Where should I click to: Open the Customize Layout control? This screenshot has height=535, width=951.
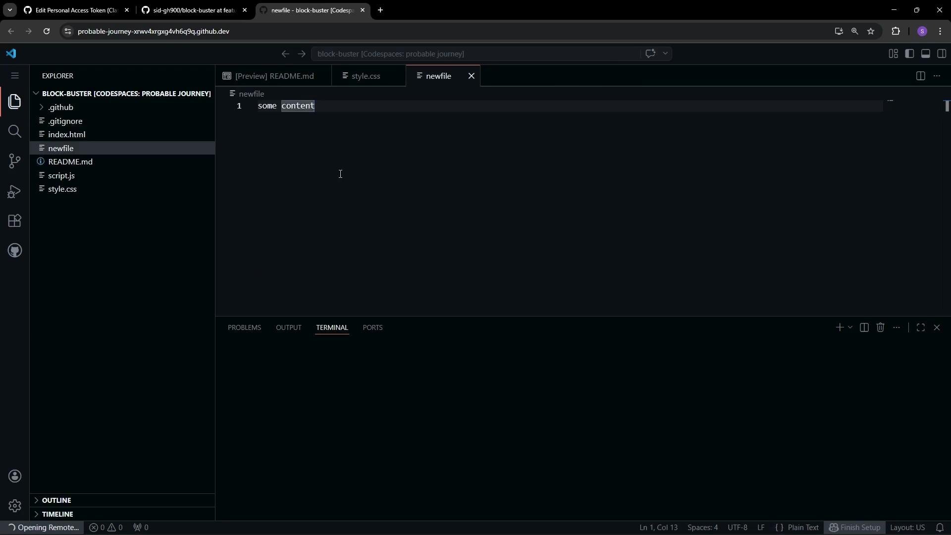[893, 53]
